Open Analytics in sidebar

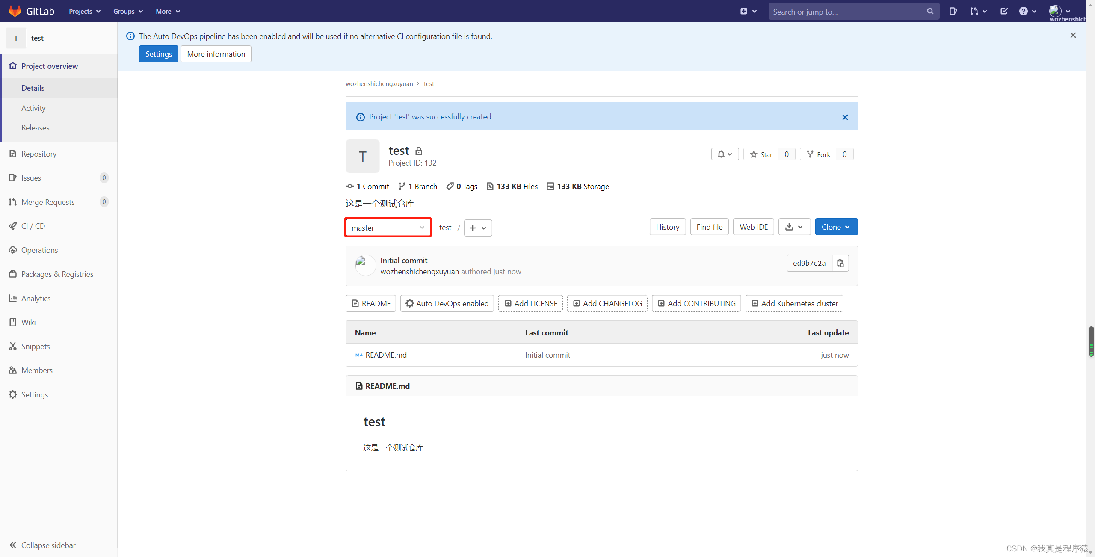(x=59, y=298)
